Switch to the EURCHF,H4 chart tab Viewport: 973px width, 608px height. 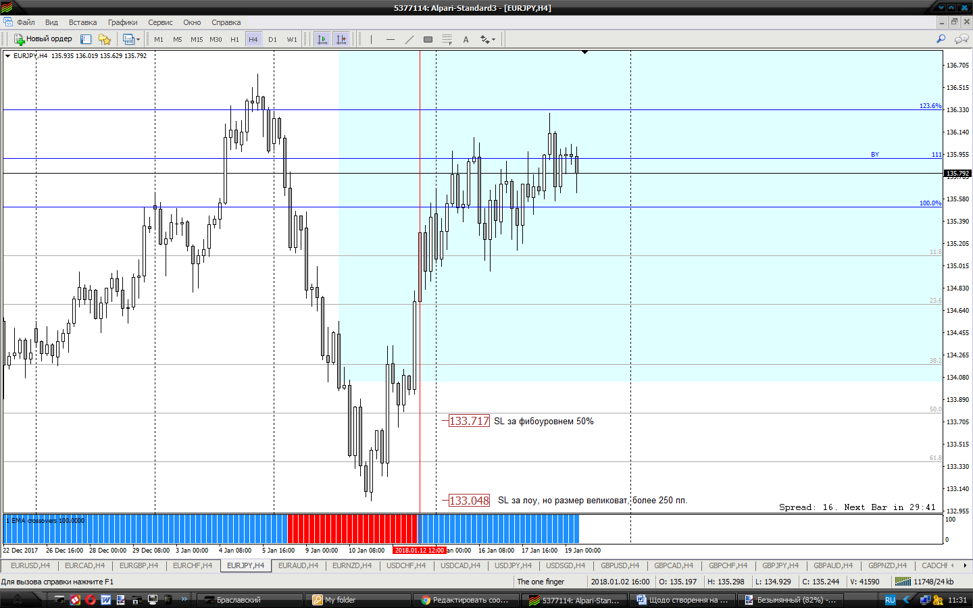click(193, 565)
